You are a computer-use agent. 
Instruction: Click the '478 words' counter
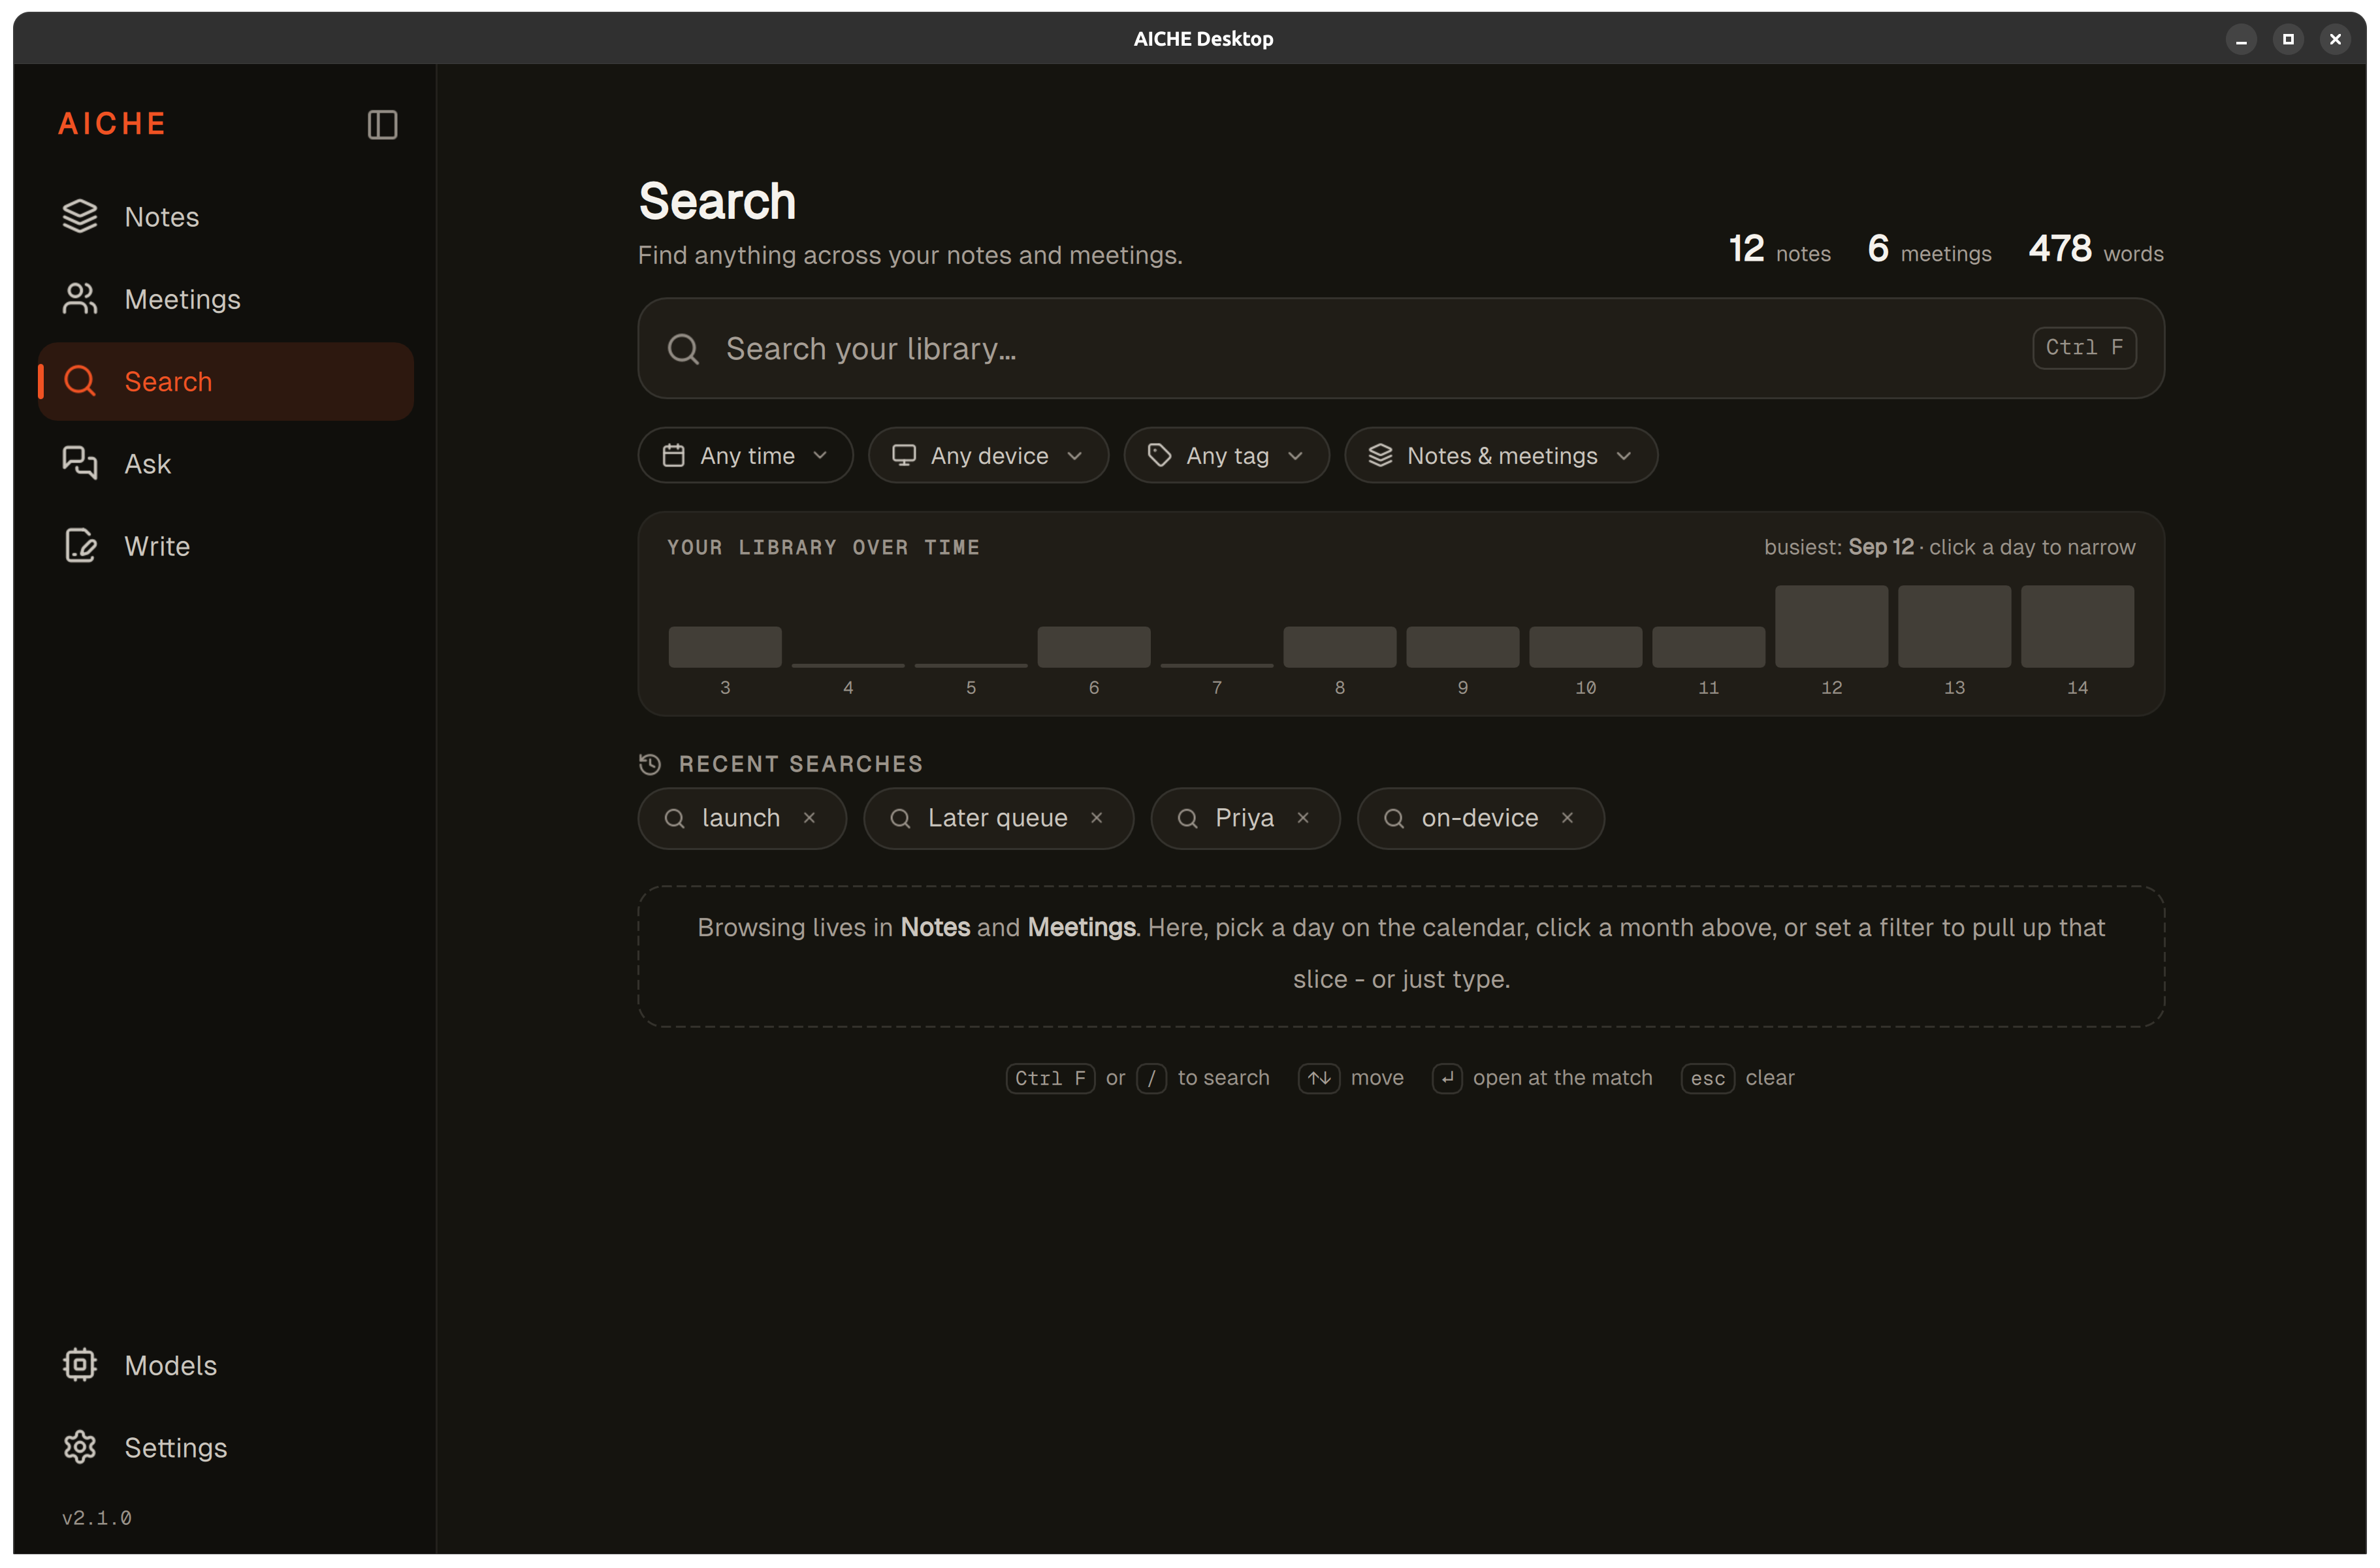pyautogui.click(x=2096, y=249)
